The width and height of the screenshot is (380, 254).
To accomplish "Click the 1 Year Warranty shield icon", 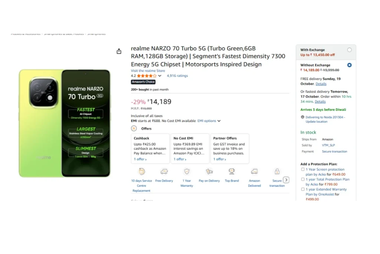I will pyautogui.click(x=187, y=171).
